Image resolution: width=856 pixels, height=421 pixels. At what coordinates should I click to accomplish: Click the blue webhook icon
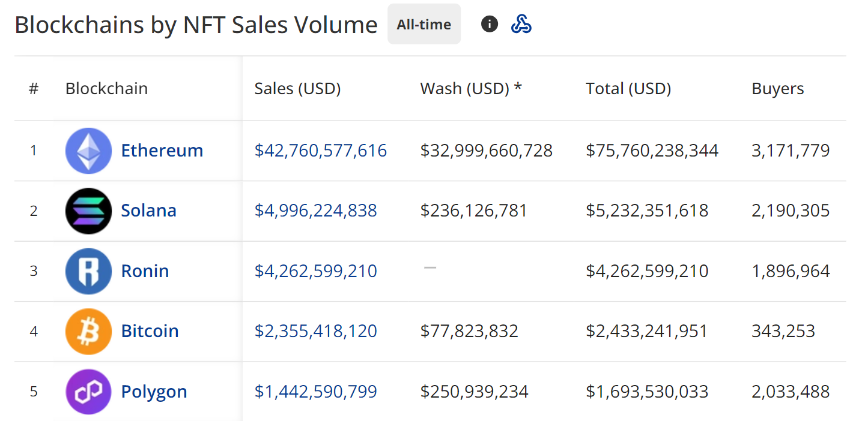[x=521, y=24]
